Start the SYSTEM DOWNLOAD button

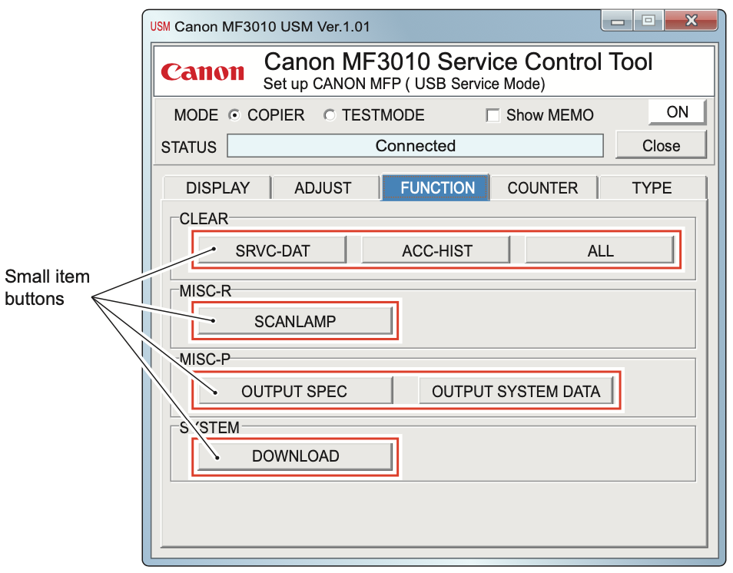[x=295, y=456]
